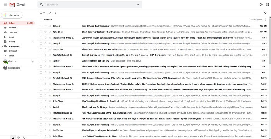Open Chad, Join The Coolest 30 Day Challenge

101,32
